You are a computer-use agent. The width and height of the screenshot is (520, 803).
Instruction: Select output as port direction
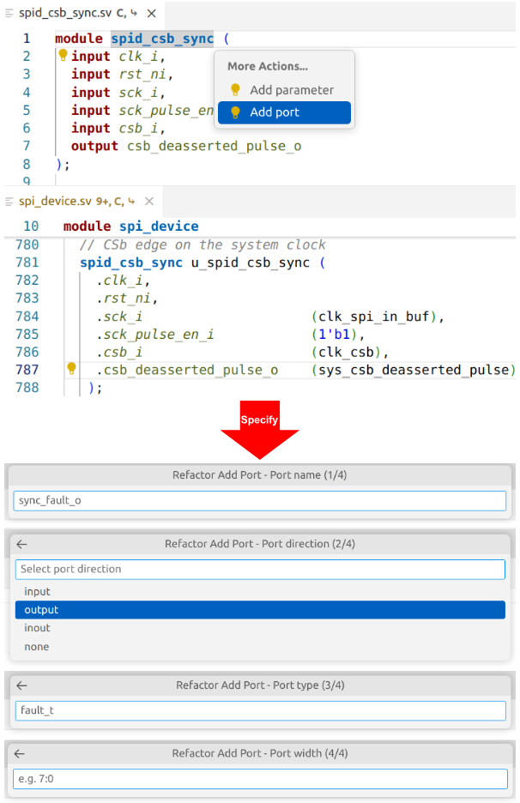click(x=41, y=610)
